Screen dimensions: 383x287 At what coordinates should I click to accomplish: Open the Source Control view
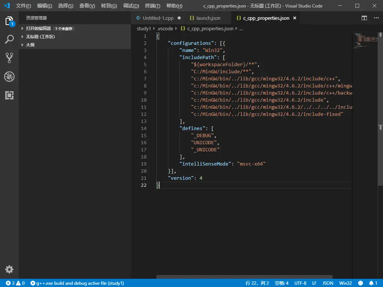(x=9, y=58)
